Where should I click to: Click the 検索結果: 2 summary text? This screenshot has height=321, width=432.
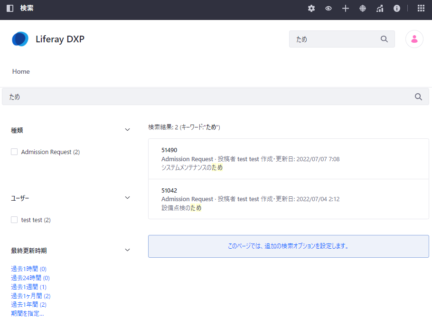coord(184,127)
